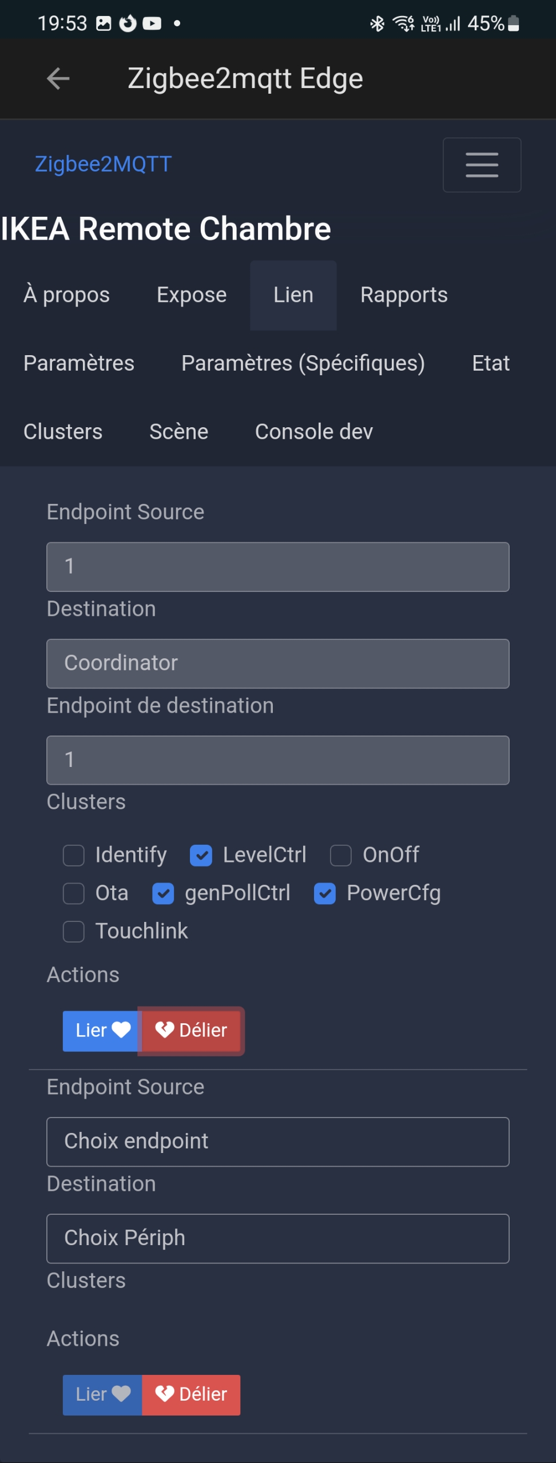Open the Endpoint de destination dropdown

(278, 760)
